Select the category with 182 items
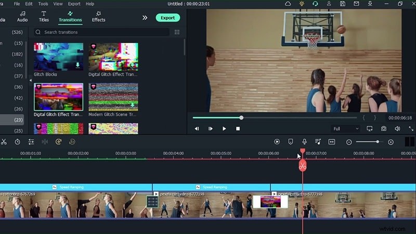The height and width of the screenshot is (234, 416). [x=17, y=54]
